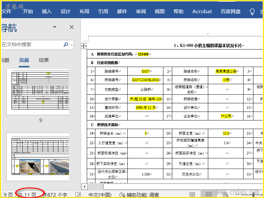
Task: Click the 设计荷载 label cell
Action: tap(112, 99)
